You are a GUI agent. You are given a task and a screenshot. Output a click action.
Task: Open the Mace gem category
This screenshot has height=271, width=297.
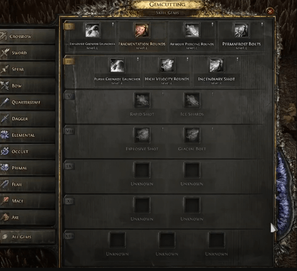coord(27,201)
